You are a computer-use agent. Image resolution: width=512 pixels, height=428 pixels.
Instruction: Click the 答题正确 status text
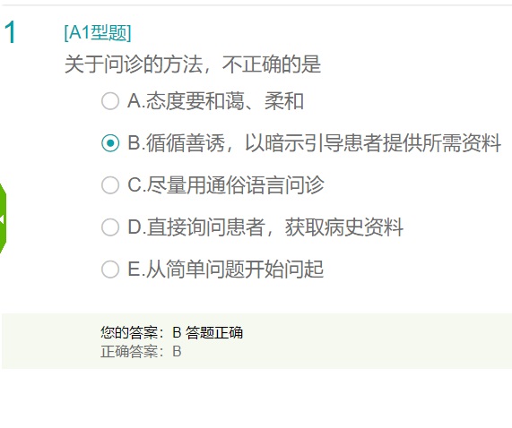click(214, 332)
